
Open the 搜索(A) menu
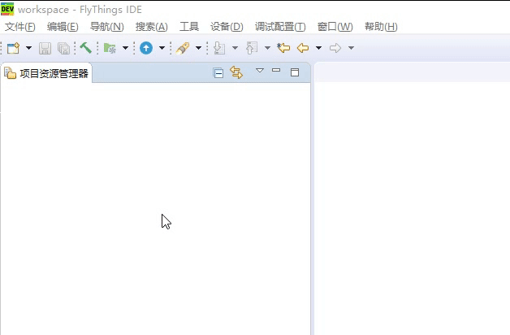click(152, 27)
